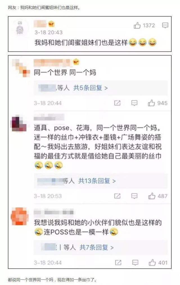
Task: Open blurred username above 我想说我妈 comment
Action: click(54, 212)
